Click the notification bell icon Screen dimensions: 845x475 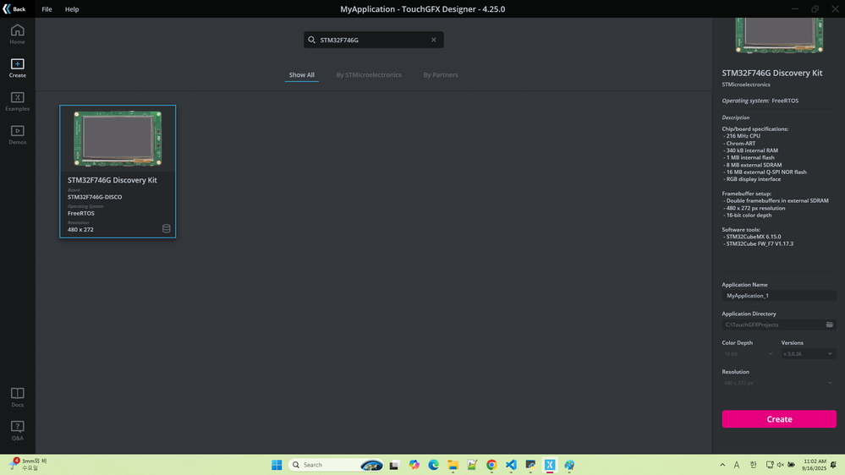(x=834, y=465)
